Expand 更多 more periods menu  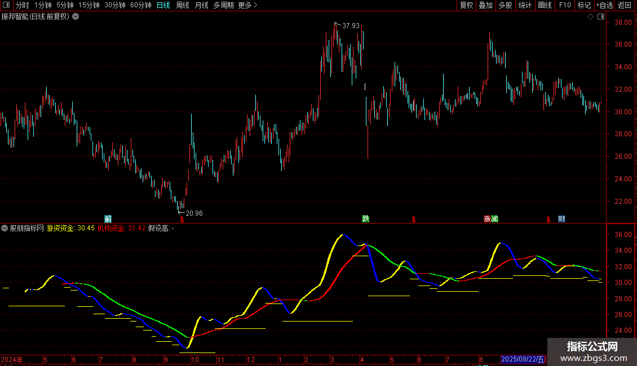coord(247,5)
